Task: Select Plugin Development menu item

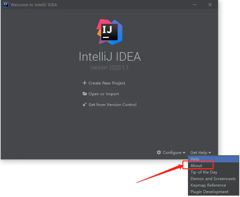Action: tap(214, 192)
